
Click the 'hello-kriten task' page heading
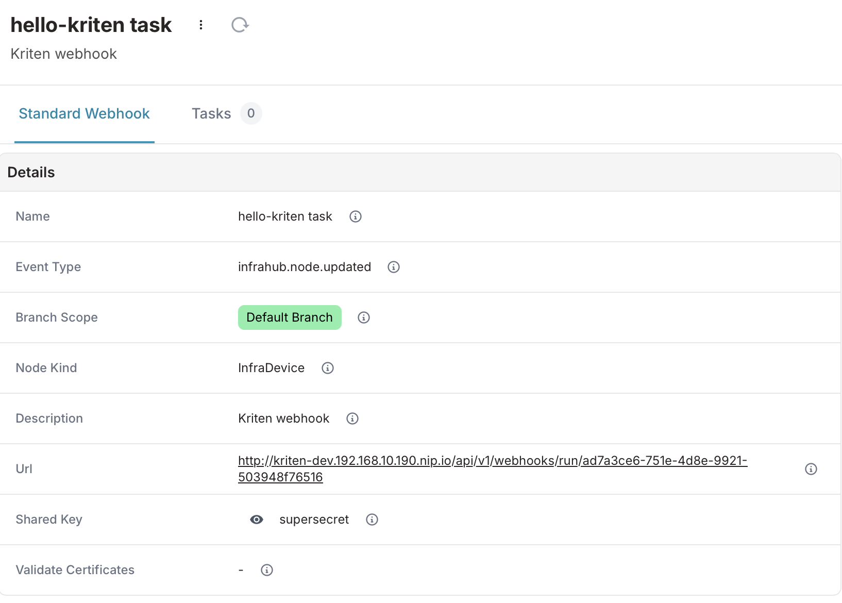(91, 25)
